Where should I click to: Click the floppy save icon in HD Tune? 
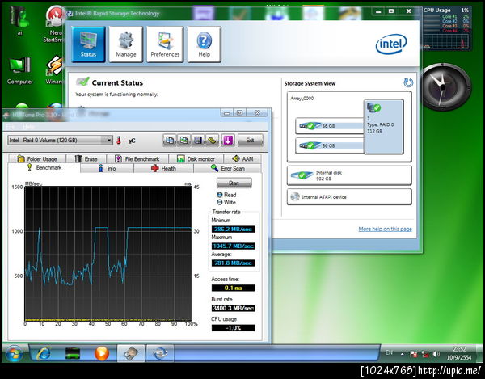pos(198,141)
